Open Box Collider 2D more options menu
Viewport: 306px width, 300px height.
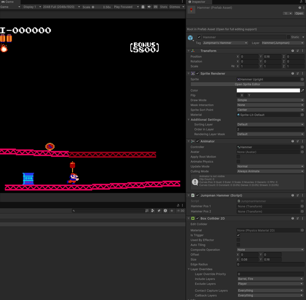[x=303, y=218]
